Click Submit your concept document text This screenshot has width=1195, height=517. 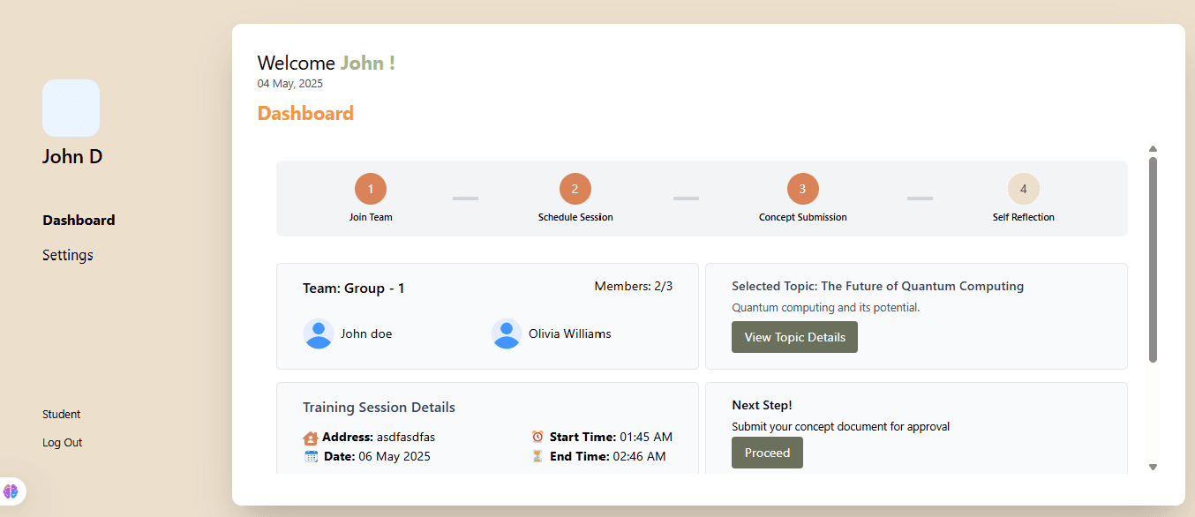pyautogui.click(x=841, y=427)
